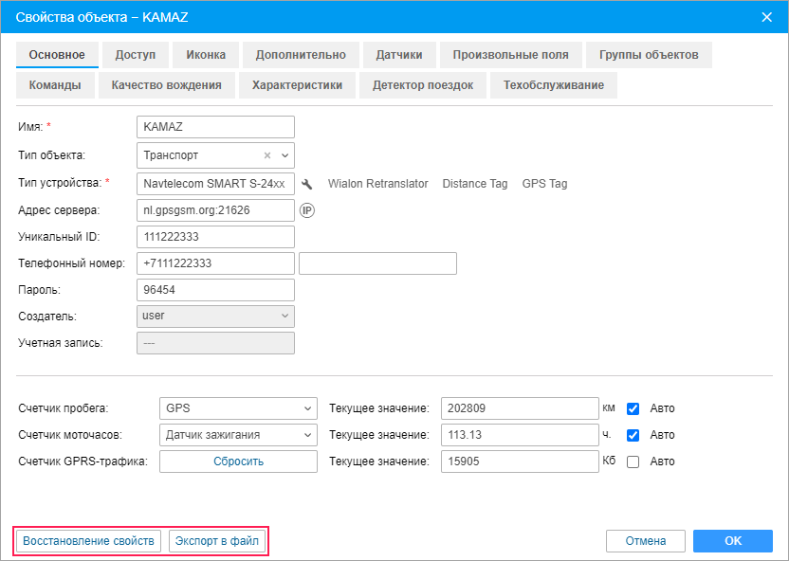Click the Экспорт в файл button
789x561 pixels.
click(217, 541)
